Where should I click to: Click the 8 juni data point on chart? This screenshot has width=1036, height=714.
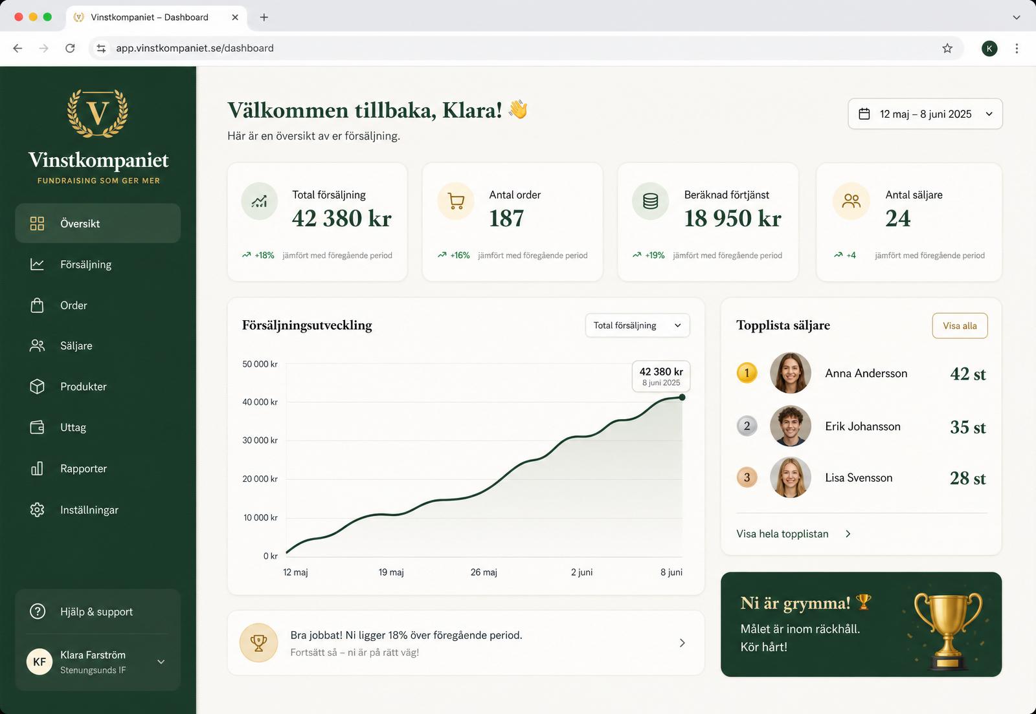(x=682, y=397)
